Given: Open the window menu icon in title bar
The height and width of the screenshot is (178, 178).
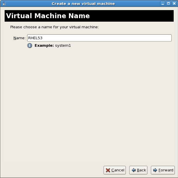Looking at the screenshot, I should [4, 4].
